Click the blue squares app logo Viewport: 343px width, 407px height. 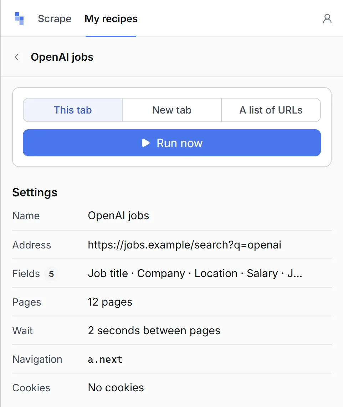pyautogui.click(x=19, y=19)
